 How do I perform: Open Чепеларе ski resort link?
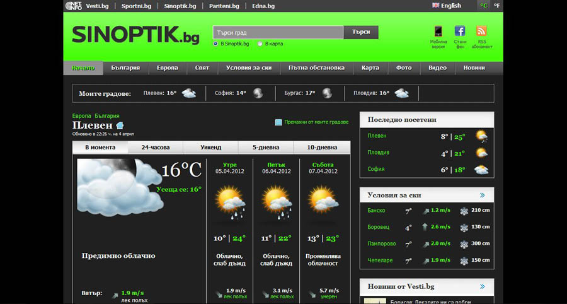coord(380,260)
